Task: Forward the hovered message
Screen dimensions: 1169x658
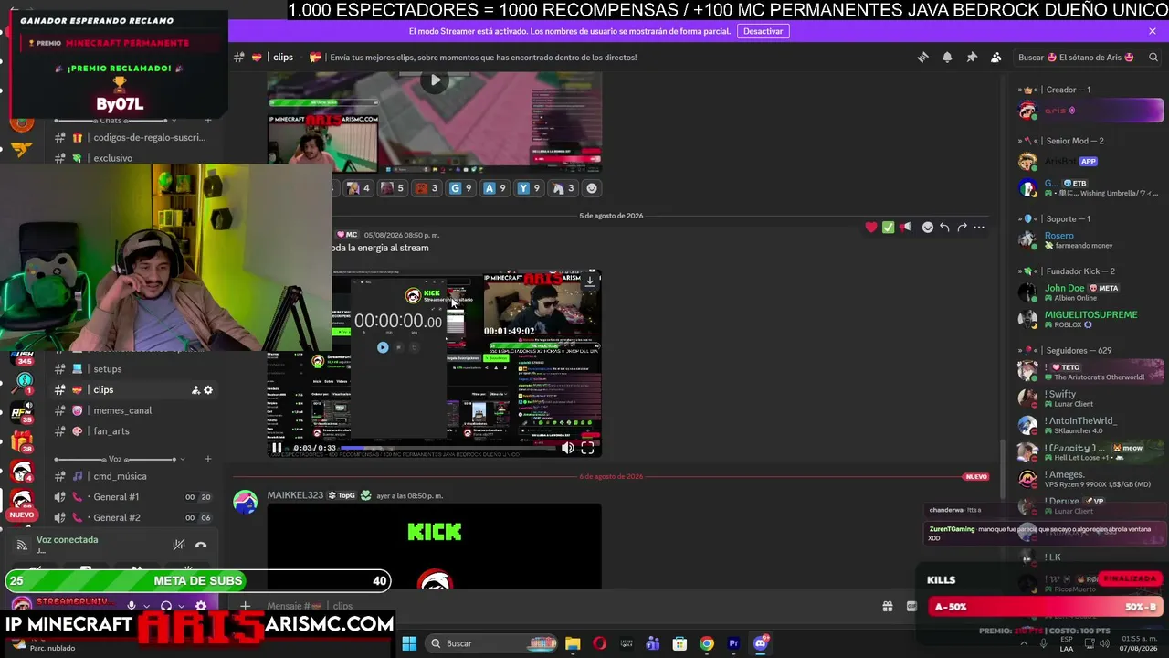Action: [962, 227]
